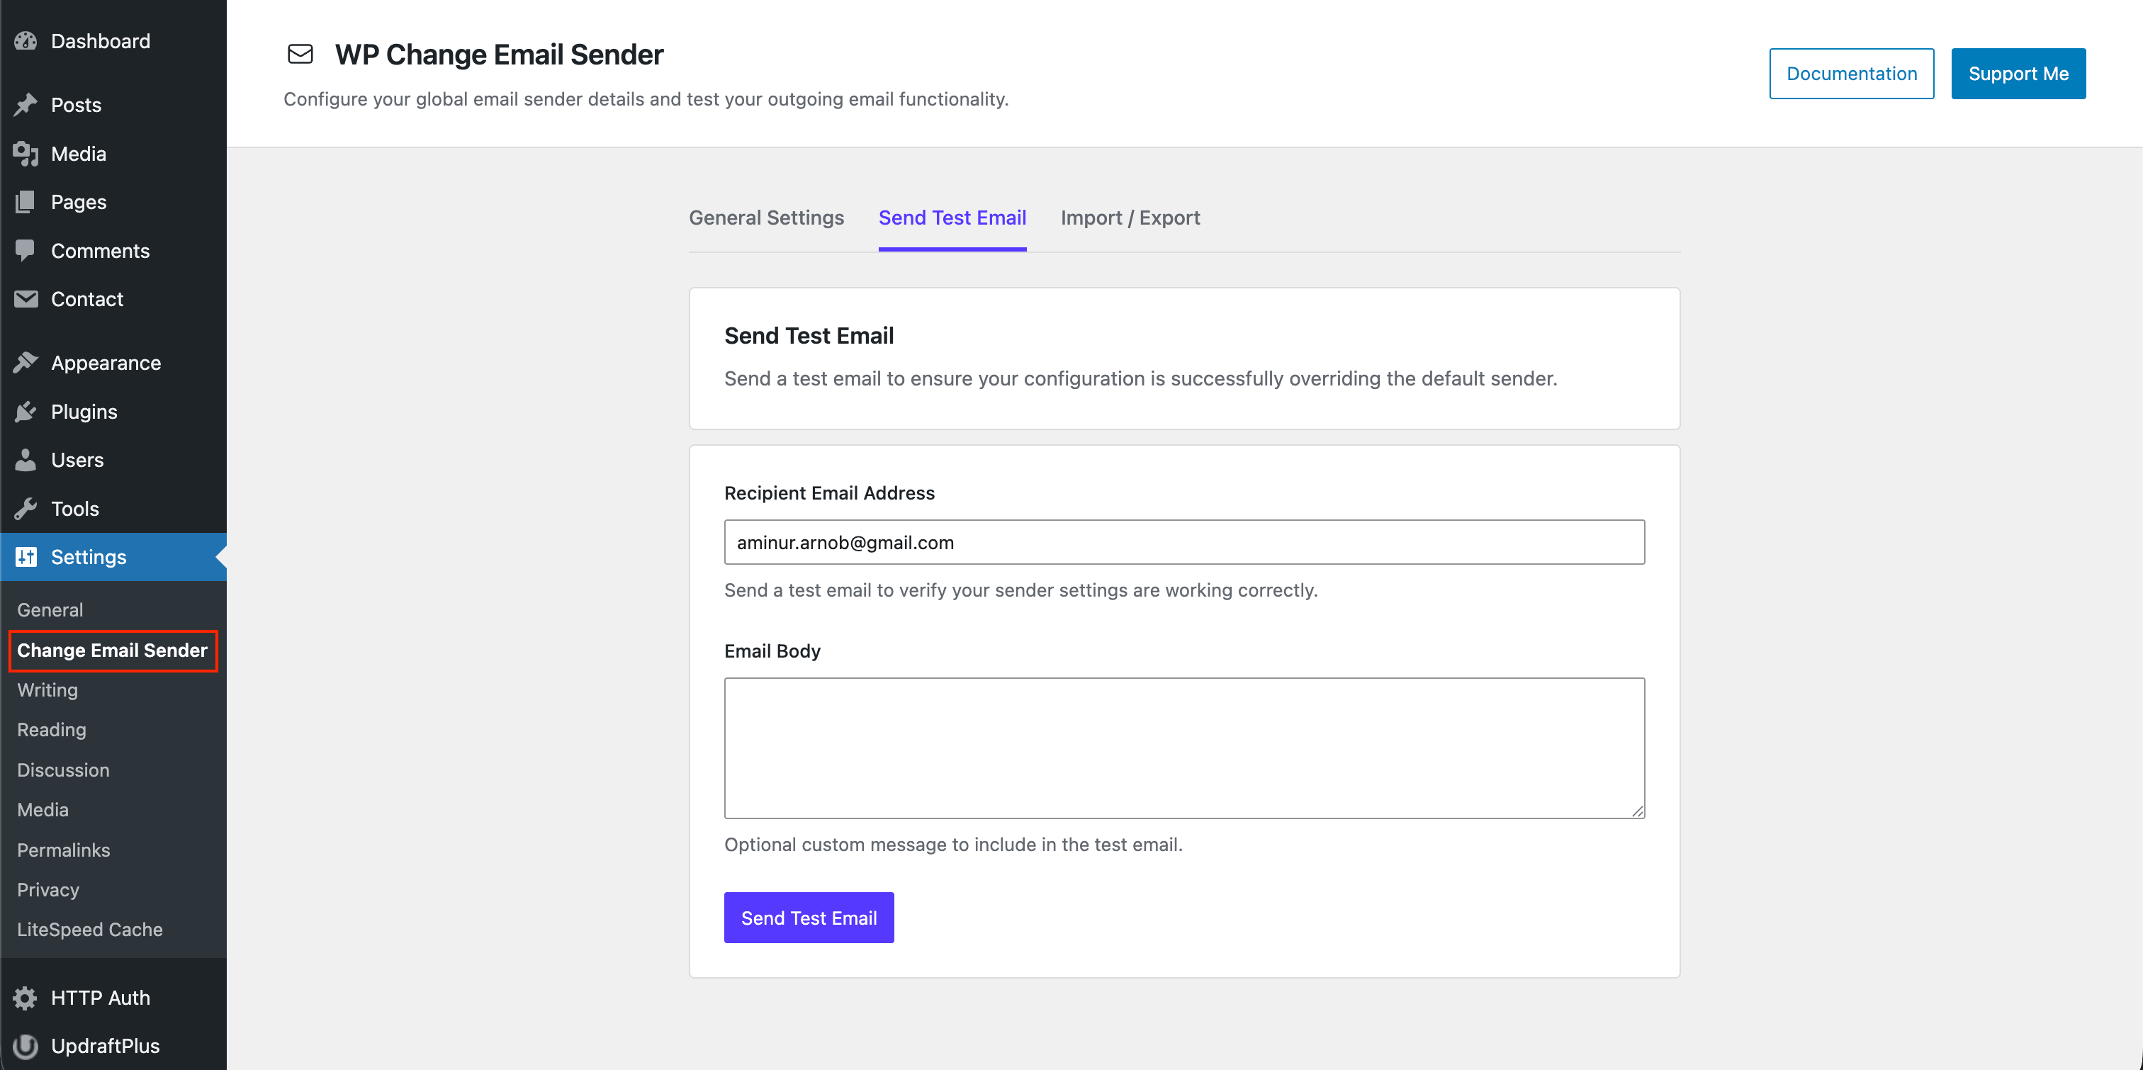This screenshot has width=2143, height=1070.
Task: Click the 'Send Test Email' card heading
Action: [x=809, y=335]
